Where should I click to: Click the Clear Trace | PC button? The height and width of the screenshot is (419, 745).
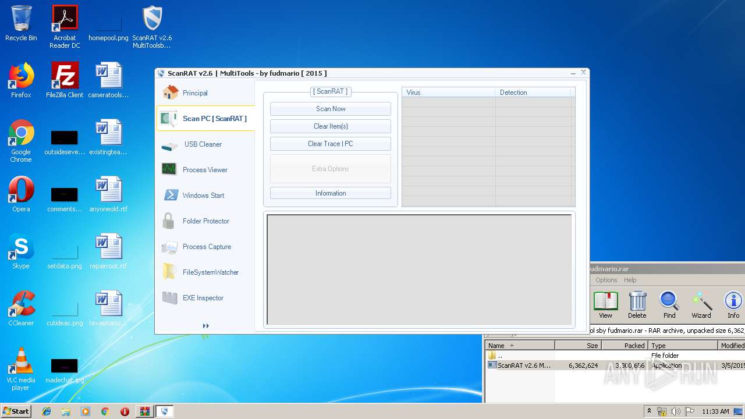tap(331, 144)
